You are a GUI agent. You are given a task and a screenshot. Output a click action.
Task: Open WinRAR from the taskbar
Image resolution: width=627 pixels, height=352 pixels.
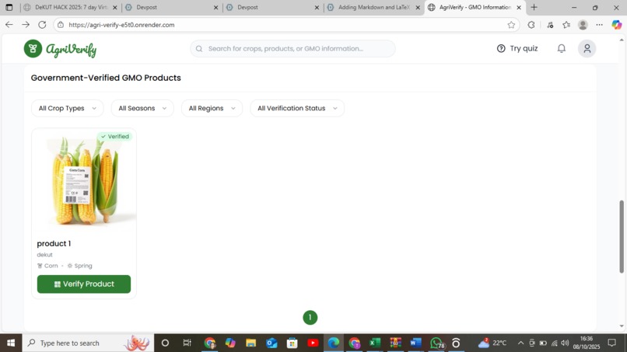pos(395,343)
